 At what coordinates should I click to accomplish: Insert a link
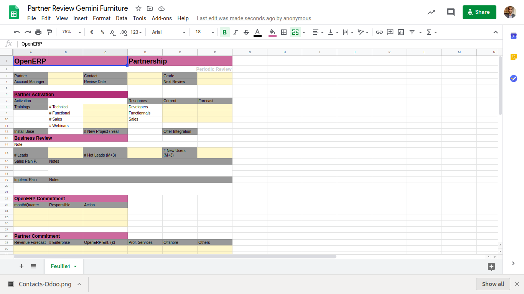[379, 32]
